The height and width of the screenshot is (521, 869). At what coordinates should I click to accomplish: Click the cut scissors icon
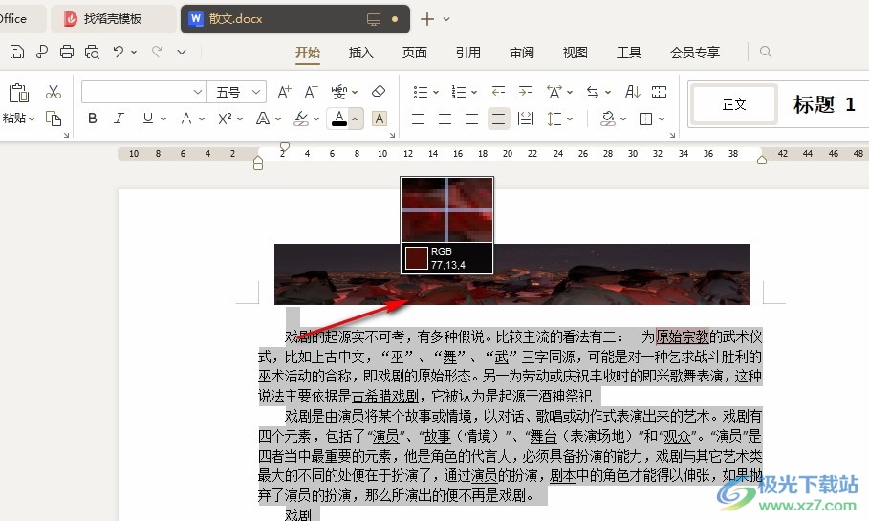coord(54,92)
